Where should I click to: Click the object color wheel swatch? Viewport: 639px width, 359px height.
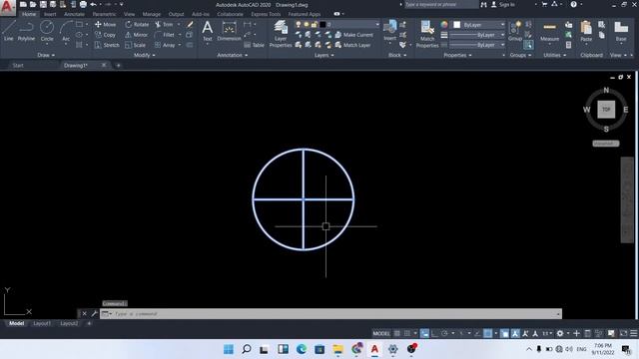444,25
